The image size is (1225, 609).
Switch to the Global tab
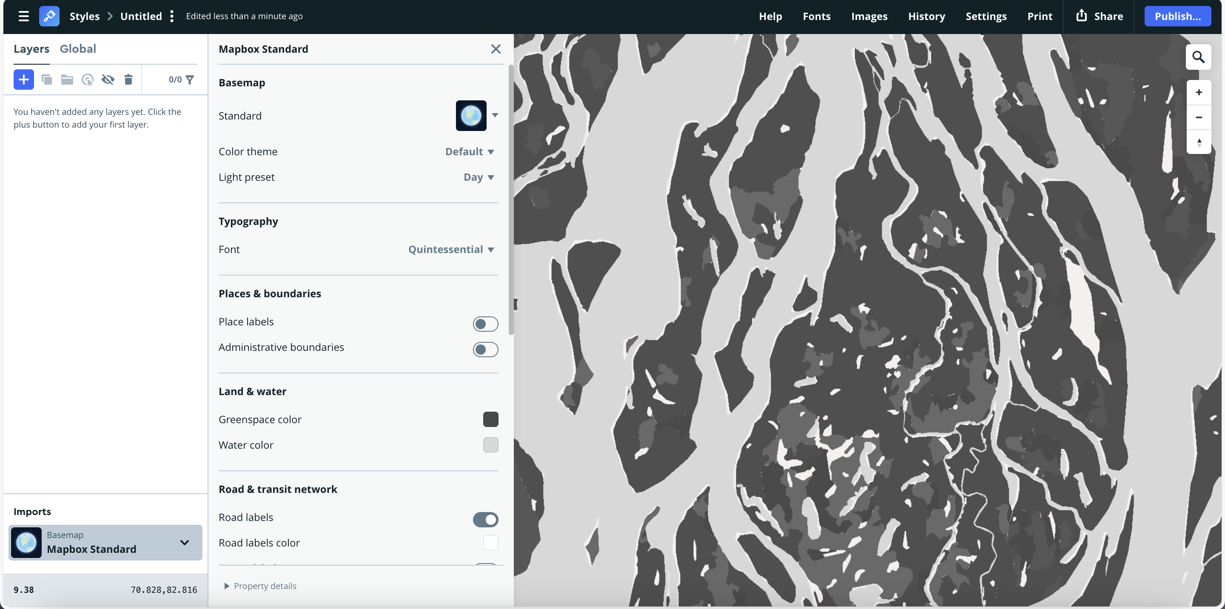pyautogui.click(x=78, y=48)
